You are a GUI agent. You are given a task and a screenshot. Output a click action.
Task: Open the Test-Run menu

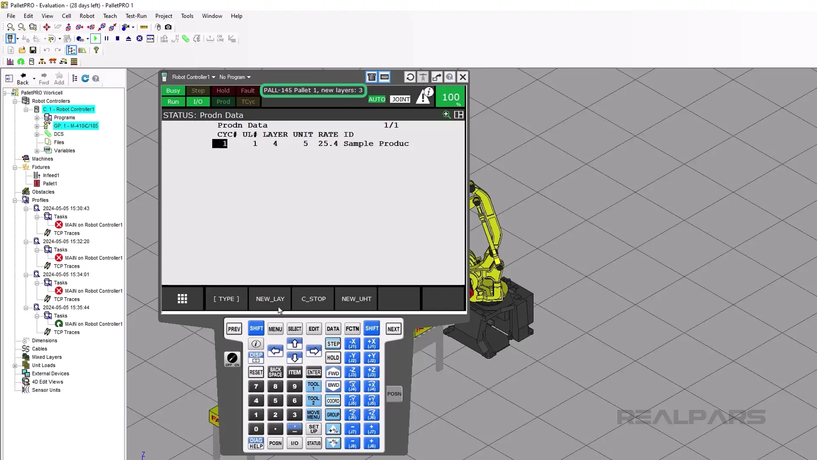(136, 16)
